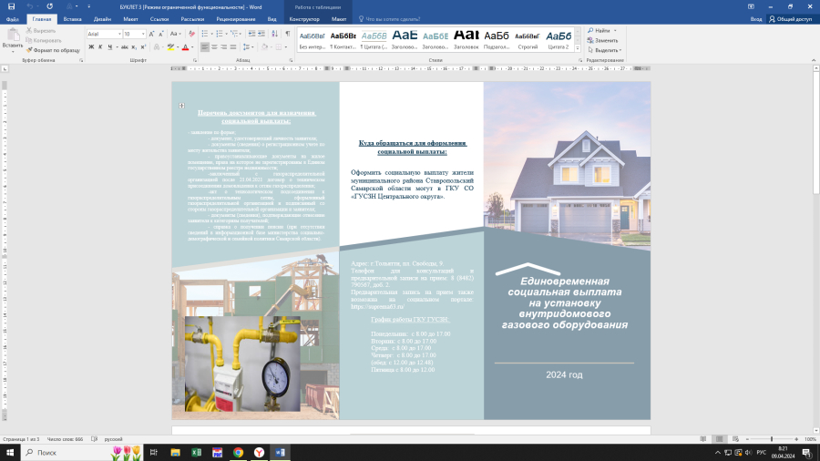Screen dimensions: 820x461
Task: Adjust the zoom slider in status bar
Action: pos(772,439)
